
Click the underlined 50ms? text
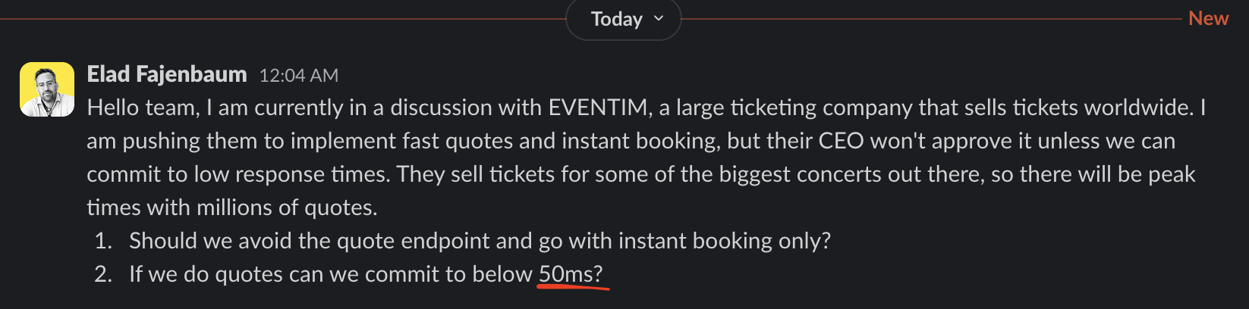point(570,274)
